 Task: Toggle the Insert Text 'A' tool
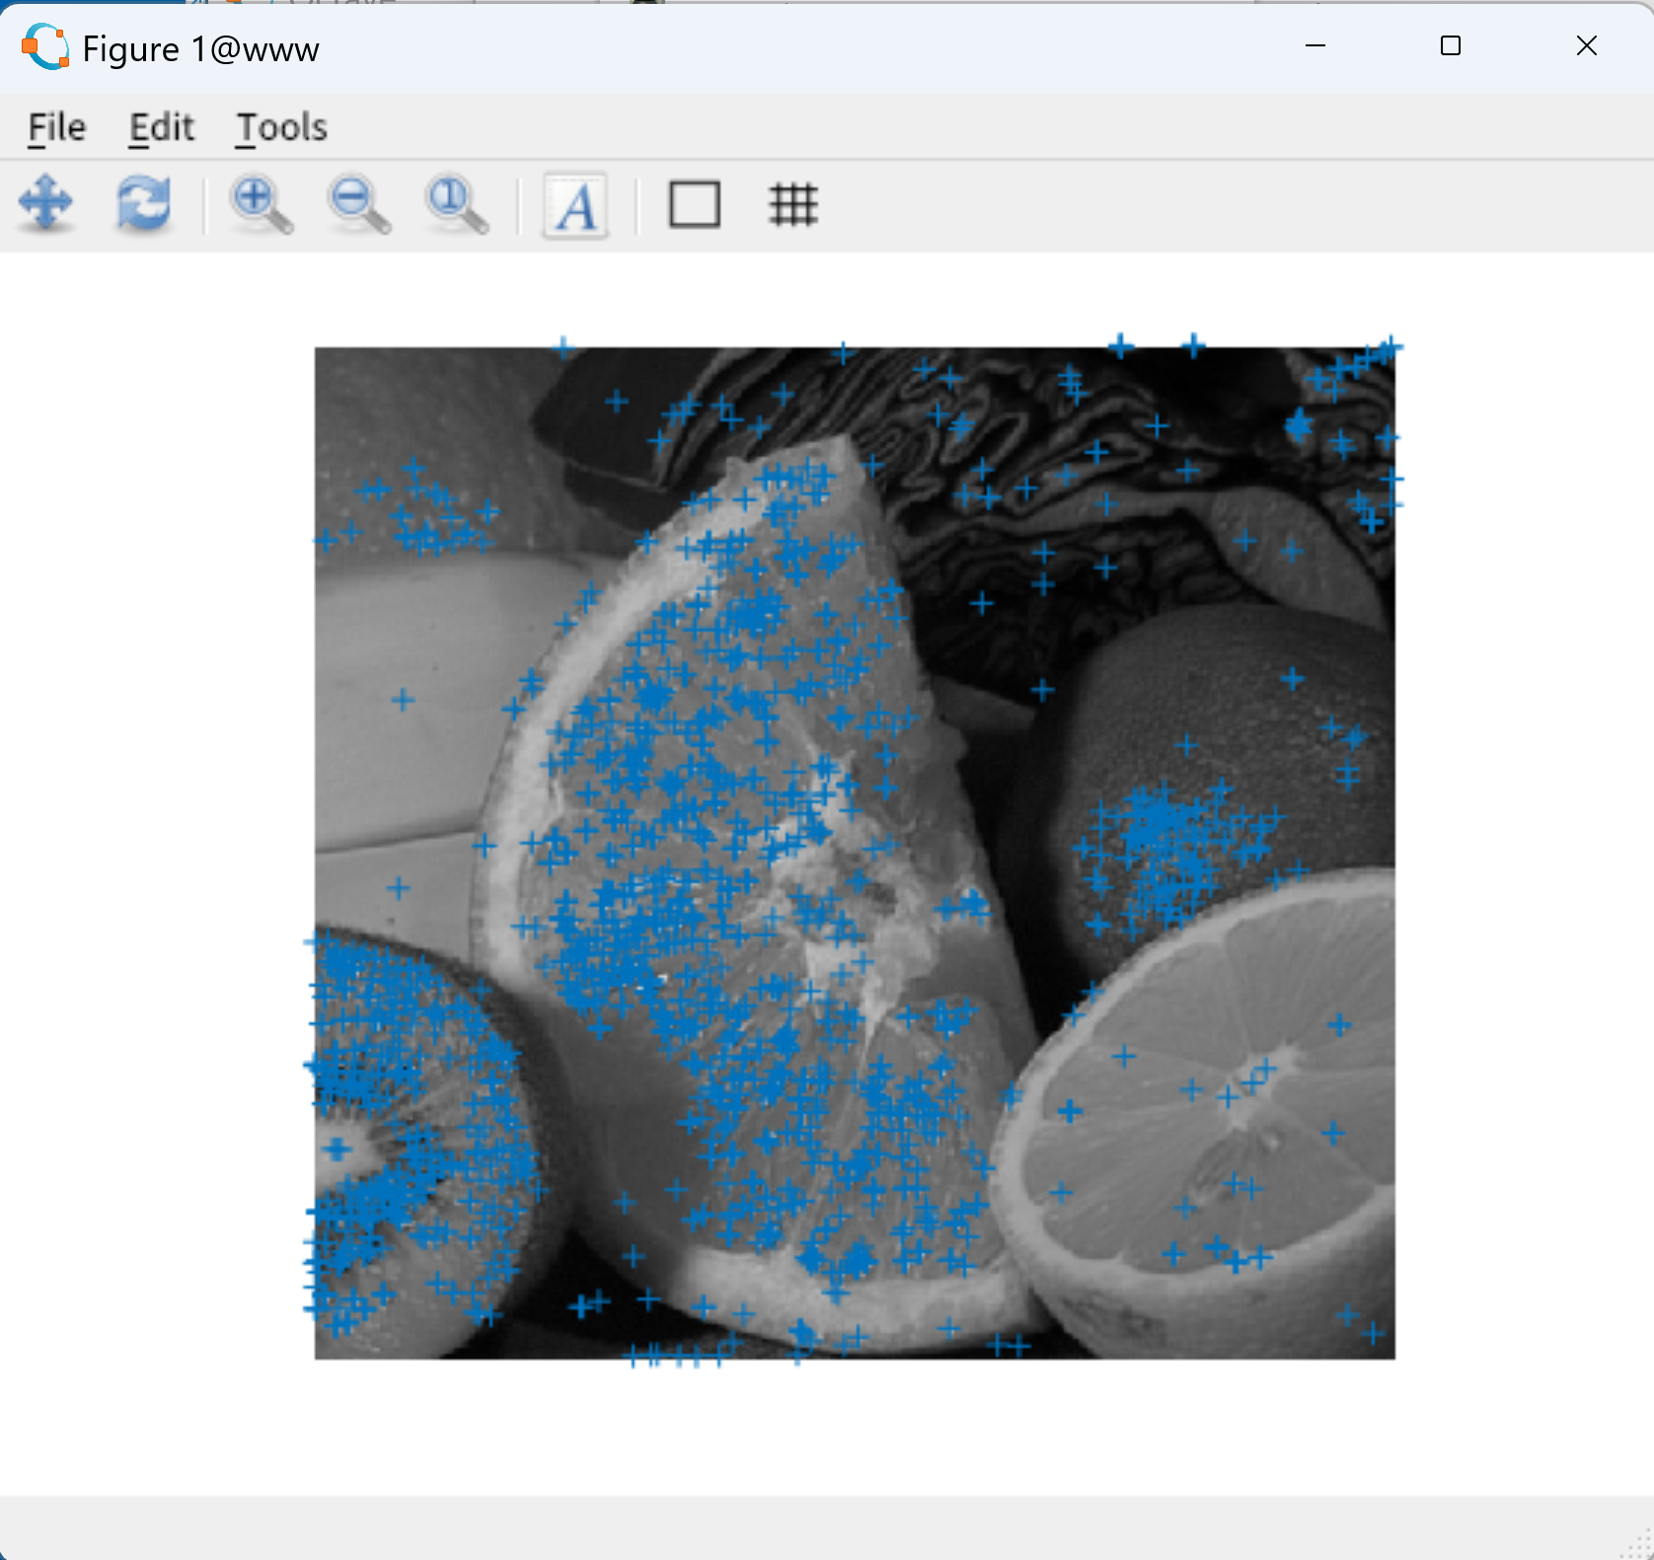click(x=576, y=206)
